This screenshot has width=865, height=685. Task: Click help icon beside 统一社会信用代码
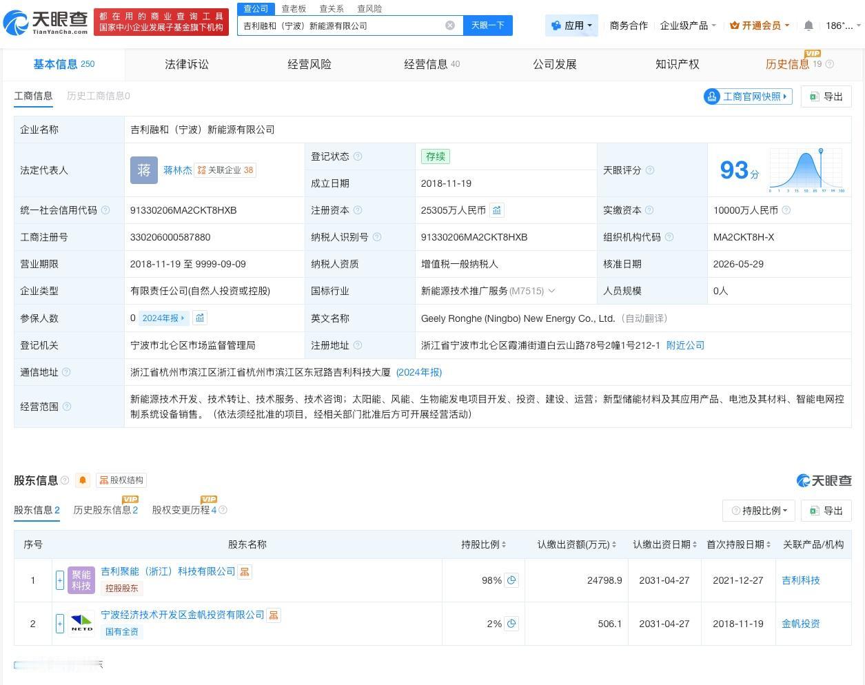(105, 210)
